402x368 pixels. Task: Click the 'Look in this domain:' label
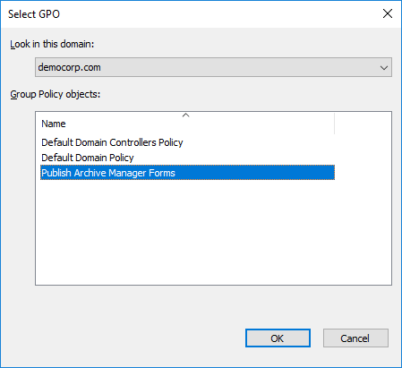[52, 44]
